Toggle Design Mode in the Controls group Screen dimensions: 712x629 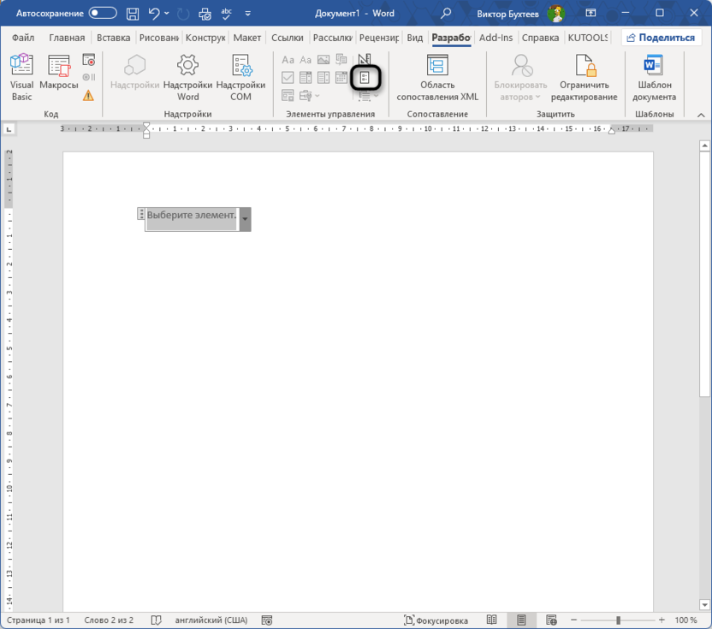366,77
